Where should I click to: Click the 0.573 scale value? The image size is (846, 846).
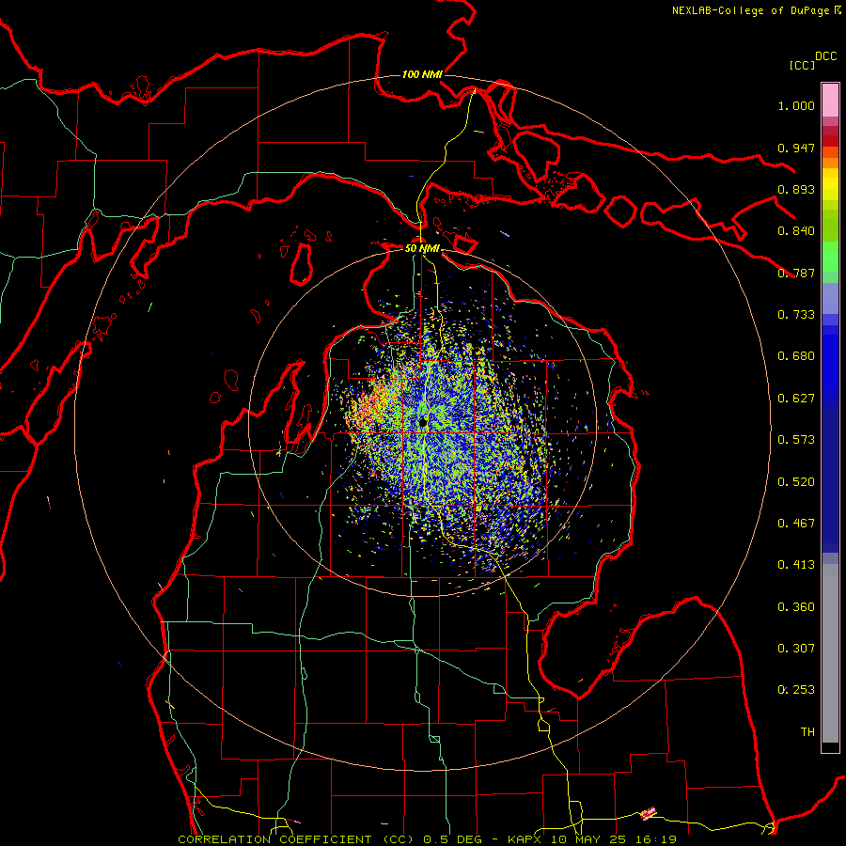796,440
